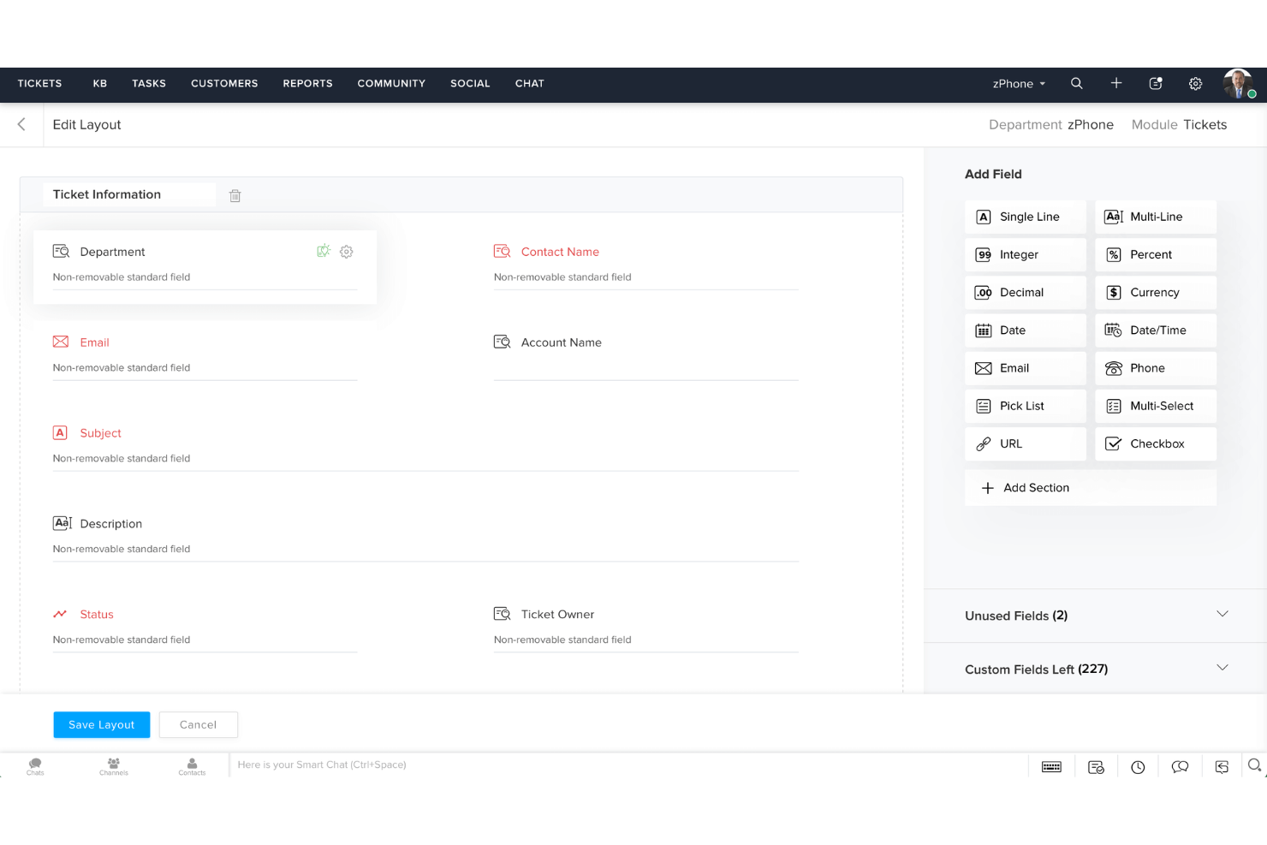The image size is (1267, 845).
Task: Choose the Phone field type
Action: pyautogui.click(x=1156, y=368)
